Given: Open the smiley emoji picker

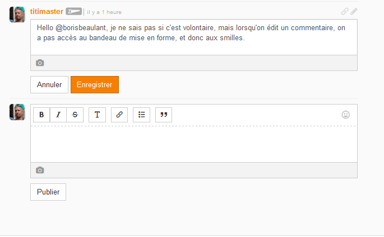Looking at the screenshot, I should [x=345, y=115].
